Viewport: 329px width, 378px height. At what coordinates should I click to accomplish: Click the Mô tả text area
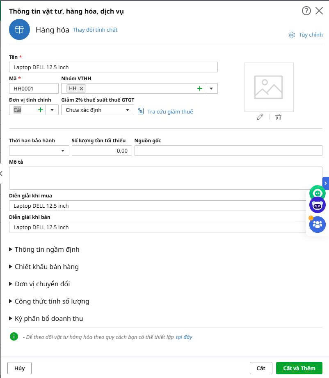point(165,178)
